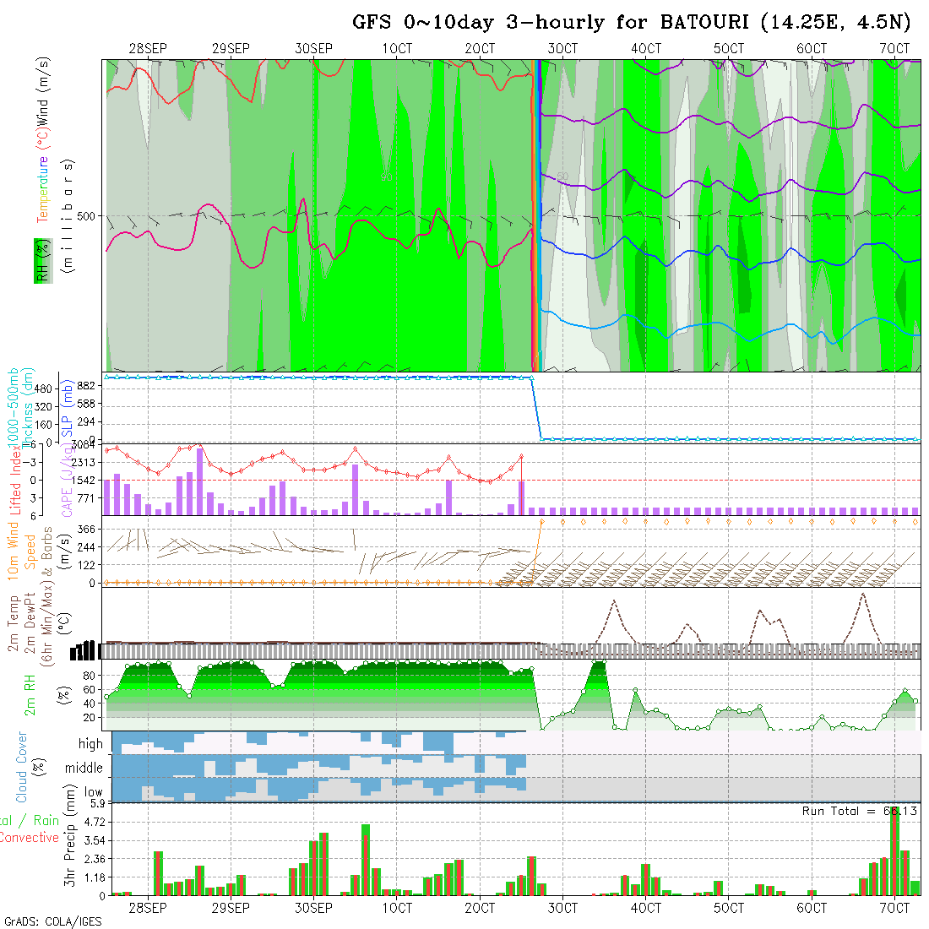
Task: Click the tallest precipitation bar near 7OCT
Action: tap(894, 851)
